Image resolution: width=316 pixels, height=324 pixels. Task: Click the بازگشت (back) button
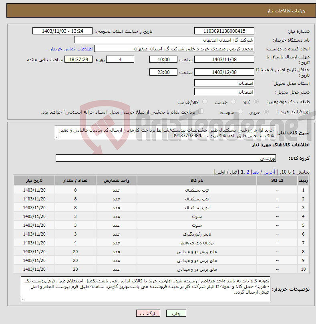tap(148, 313)
